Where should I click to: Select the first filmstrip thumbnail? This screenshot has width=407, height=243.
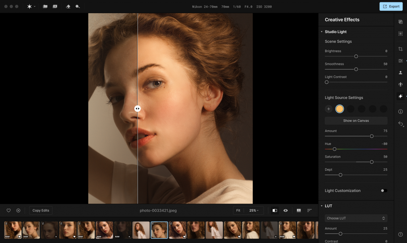[x=13, y=230]
